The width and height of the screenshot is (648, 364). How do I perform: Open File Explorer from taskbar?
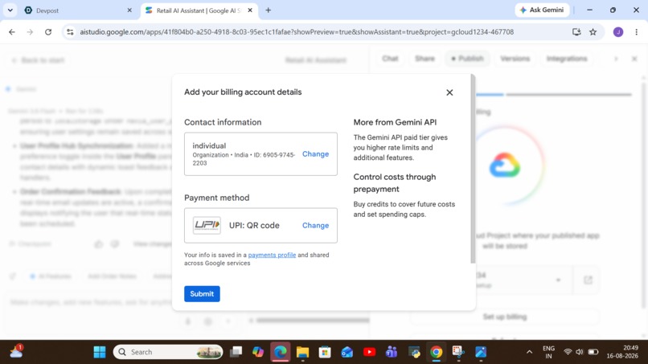[302, 352]
